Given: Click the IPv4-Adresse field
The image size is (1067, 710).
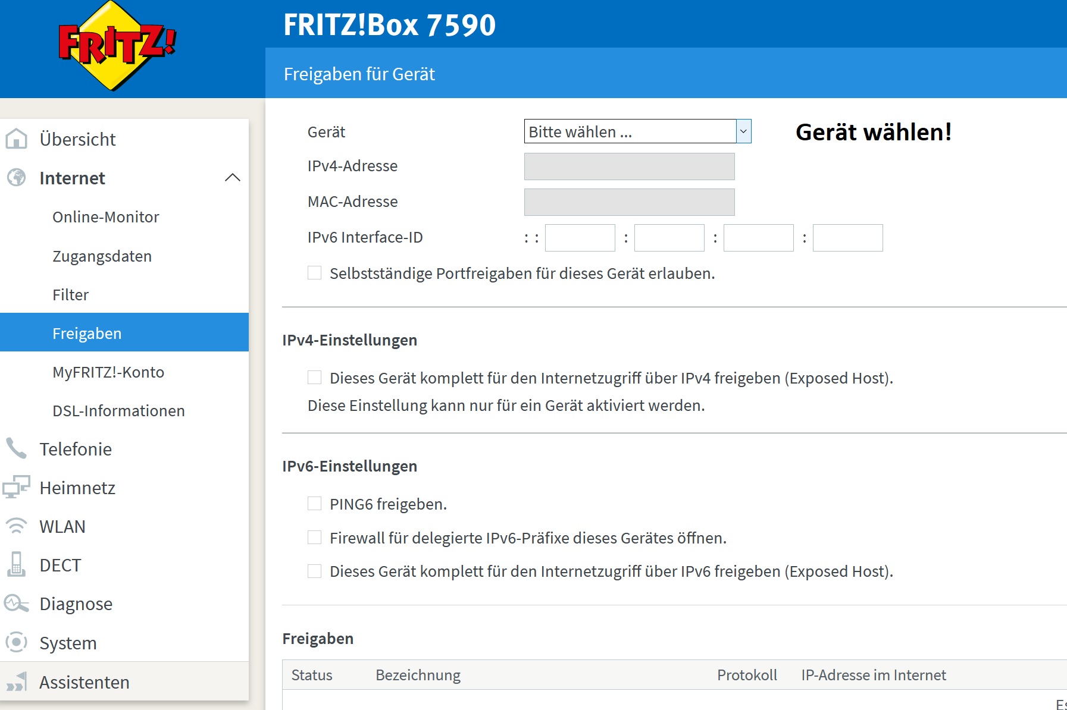Looking at the screenshot, I should (x=629, y=166).
